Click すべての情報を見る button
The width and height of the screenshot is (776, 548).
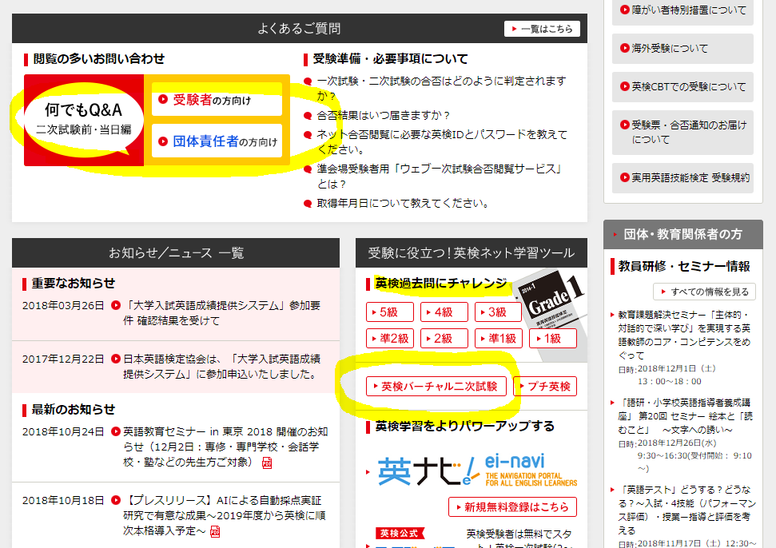704,292
